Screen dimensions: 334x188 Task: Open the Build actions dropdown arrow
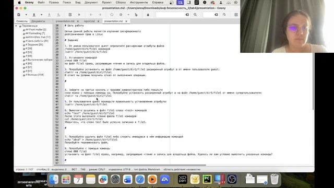pyautogui.click(x=128, y=15)
